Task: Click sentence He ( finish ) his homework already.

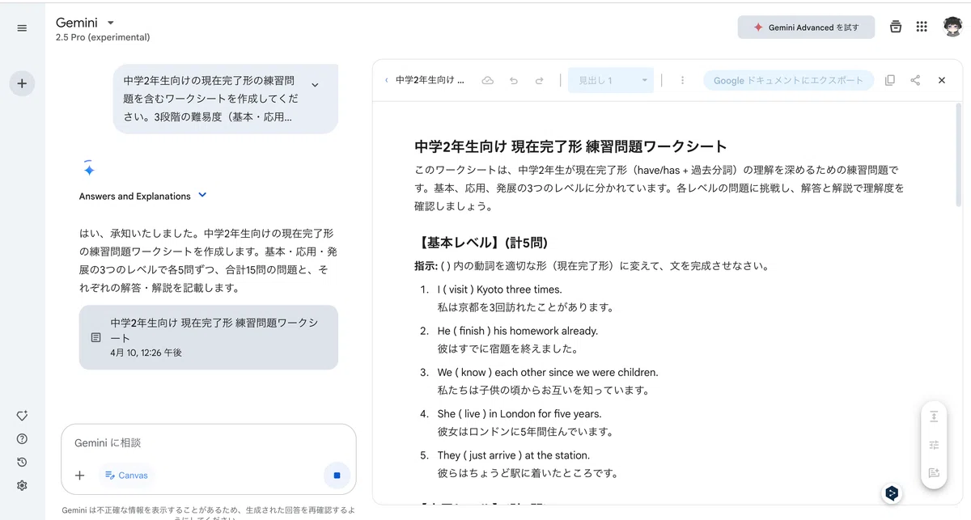Action: pos(518,331)
